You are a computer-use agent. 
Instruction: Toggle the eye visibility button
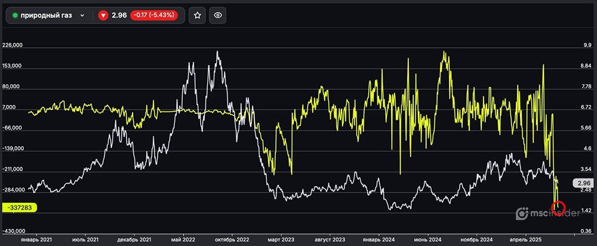[218, 16]
